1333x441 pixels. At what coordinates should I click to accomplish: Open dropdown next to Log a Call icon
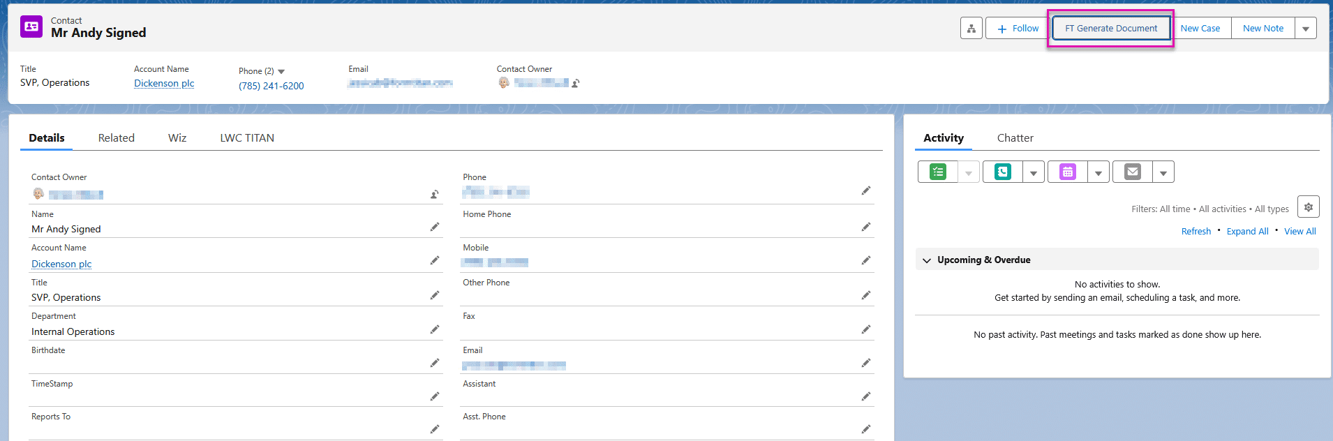coord(1034,172)
